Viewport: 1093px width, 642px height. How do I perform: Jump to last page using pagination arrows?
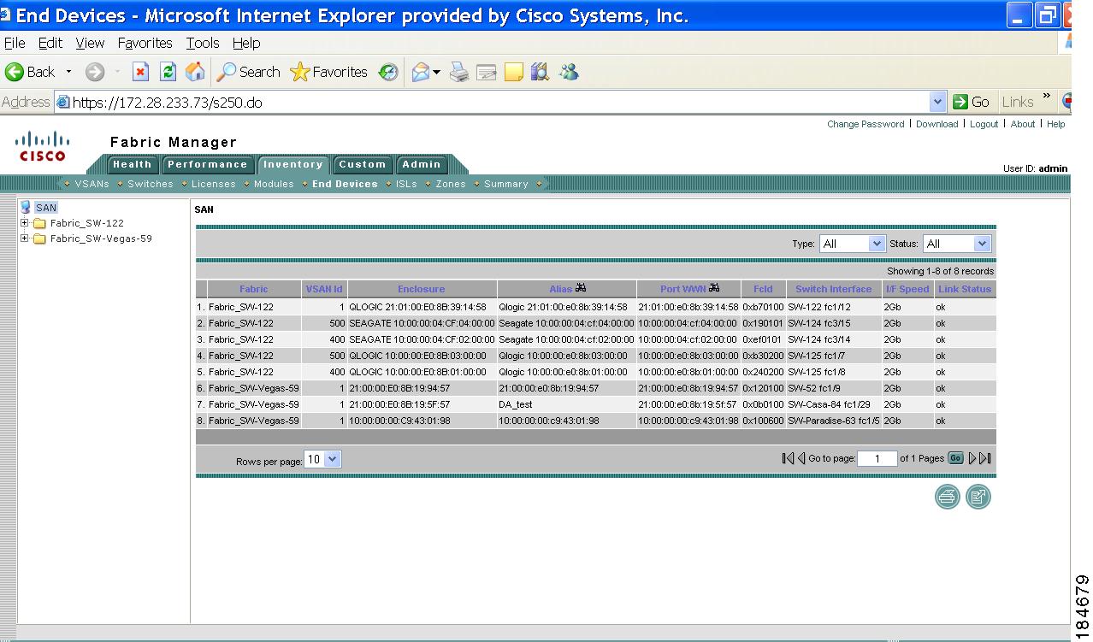[984, 458]
